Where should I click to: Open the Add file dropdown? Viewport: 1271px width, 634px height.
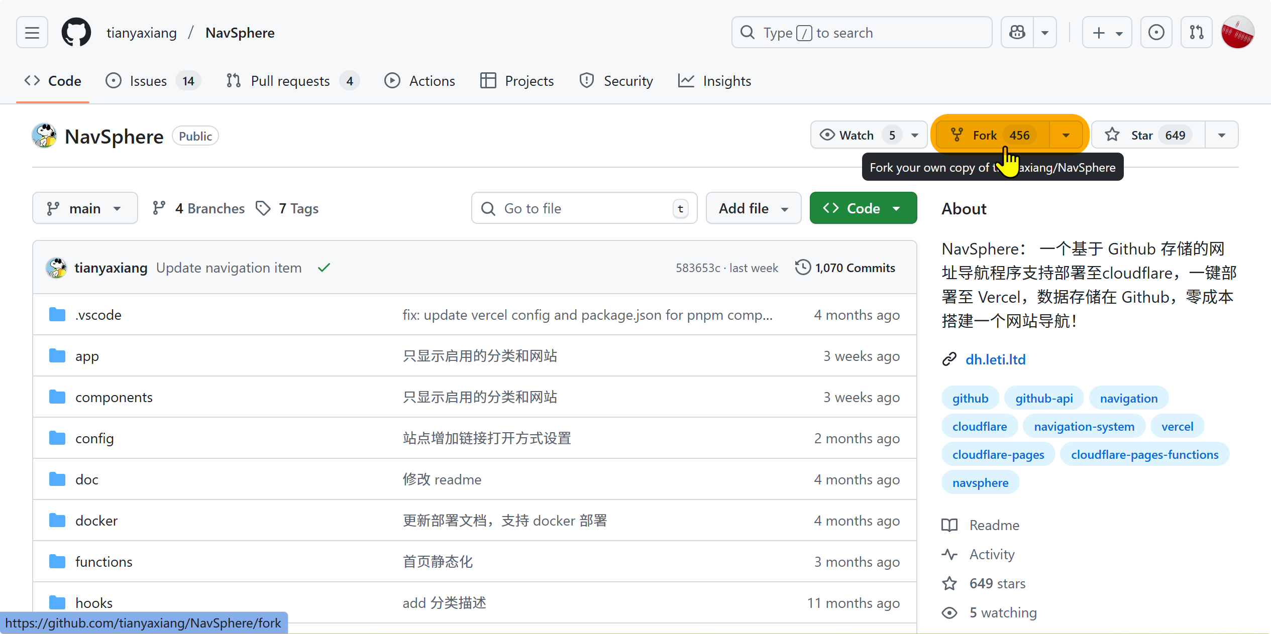[753, 208]
